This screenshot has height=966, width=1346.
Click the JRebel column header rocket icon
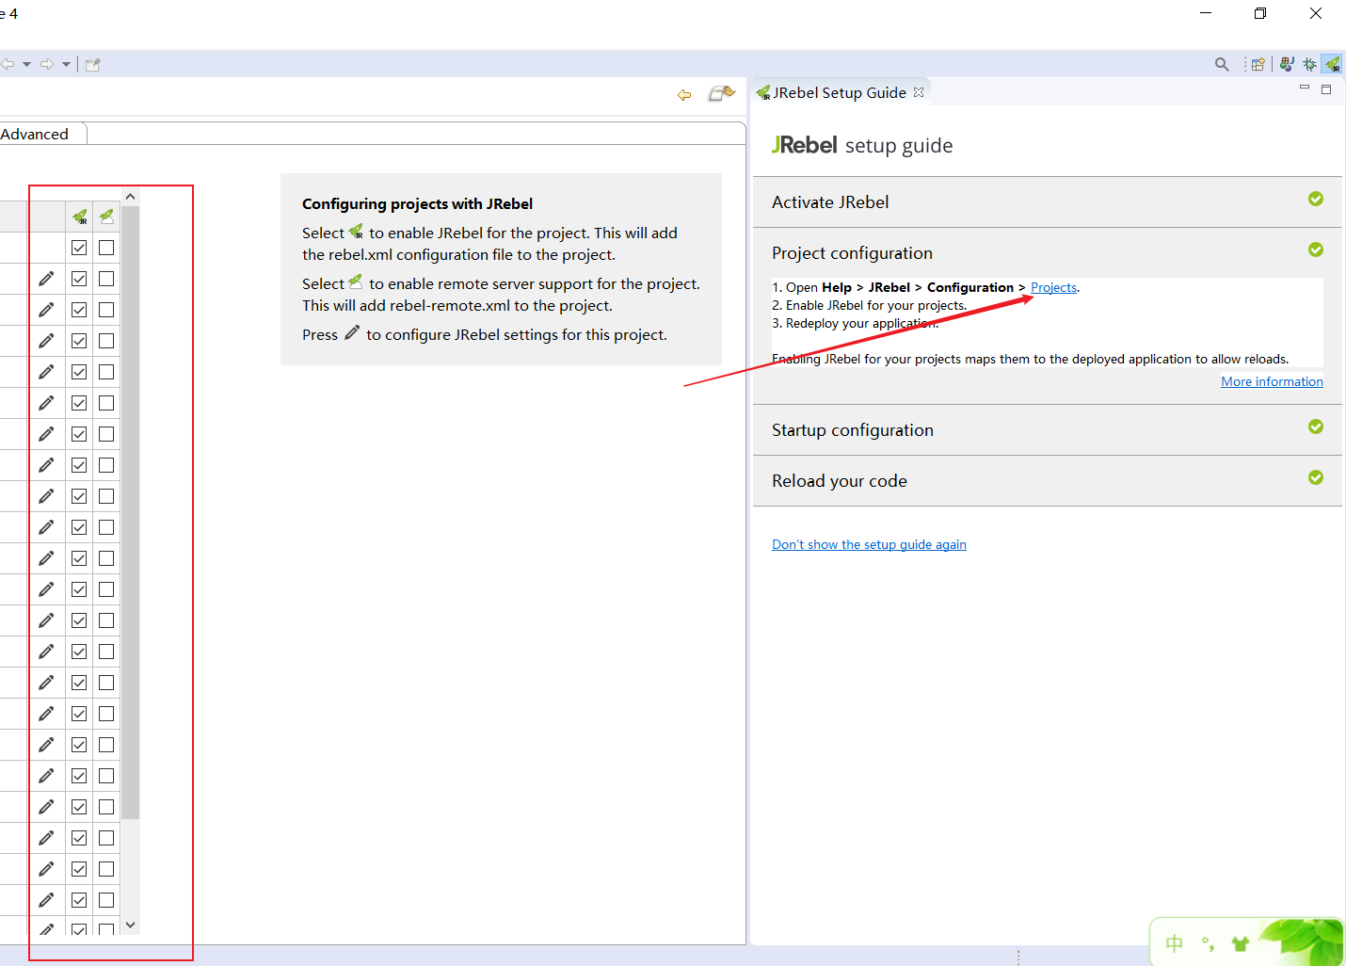click(80, 217)
